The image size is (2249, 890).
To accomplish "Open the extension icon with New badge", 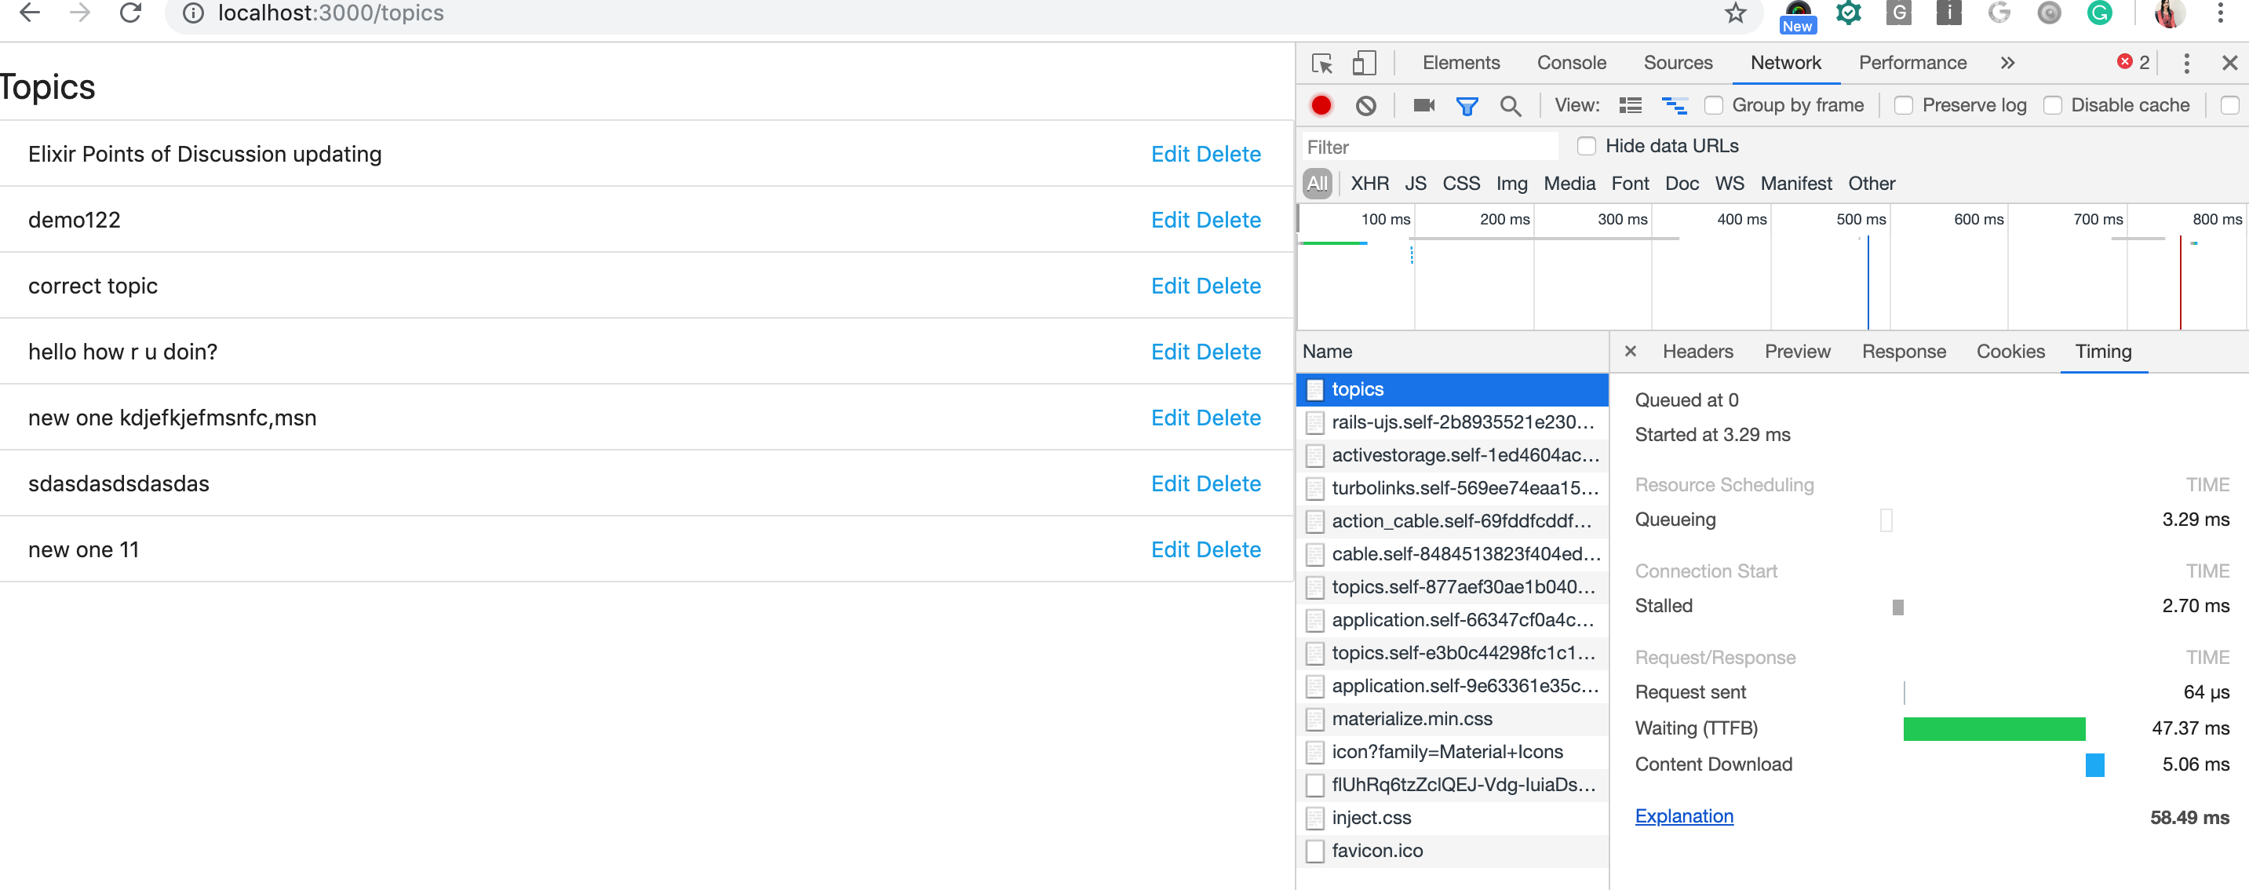I will [1798, 16].
